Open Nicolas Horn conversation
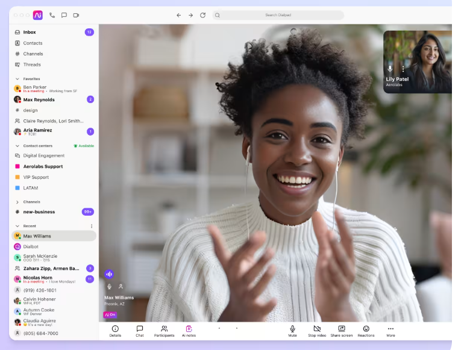This screenshot has height=350, width=464. pos(54,279)
